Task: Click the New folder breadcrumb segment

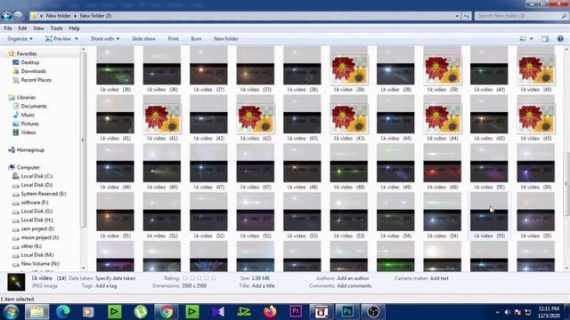Action: coord(58,16)
